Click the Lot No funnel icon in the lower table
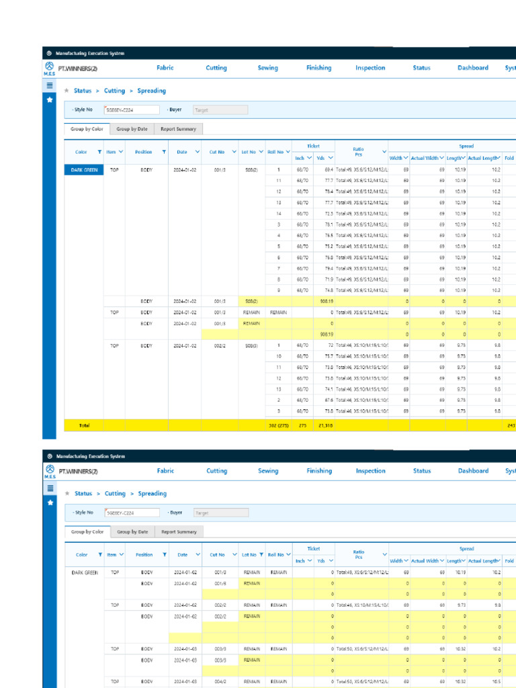This screenshot has height=688, width=516. [x=261, y=555]
